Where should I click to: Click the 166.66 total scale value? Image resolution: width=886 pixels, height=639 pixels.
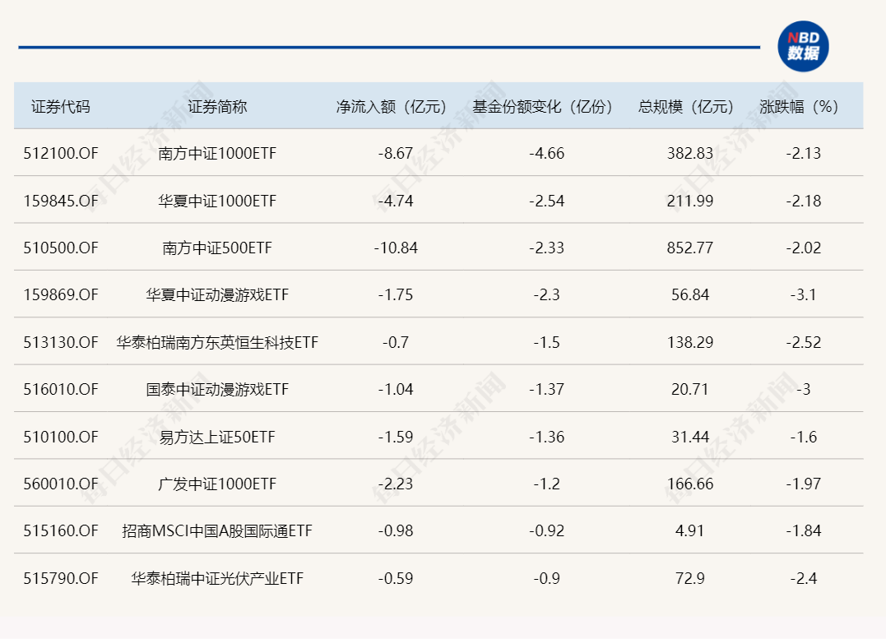click(689, 484)
